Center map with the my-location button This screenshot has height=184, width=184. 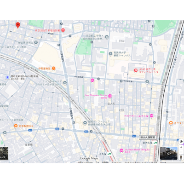coord(181,142)
